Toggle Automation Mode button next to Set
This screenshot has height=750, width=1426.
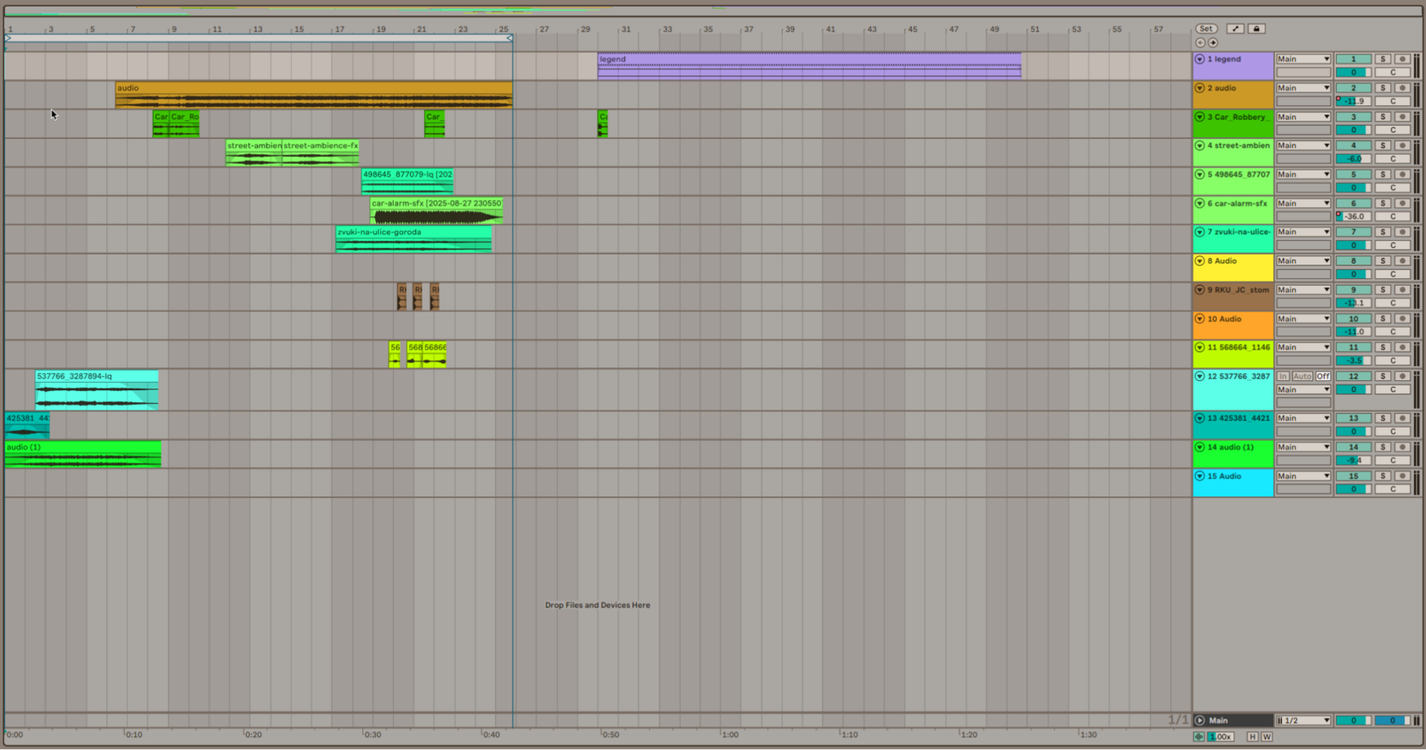point(1235,29)
